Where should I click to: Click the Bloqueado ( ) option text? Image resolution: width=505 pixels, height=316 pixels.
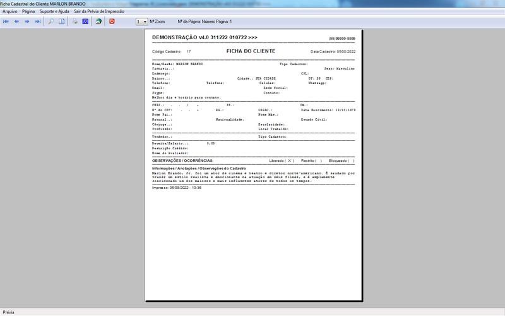342,161
